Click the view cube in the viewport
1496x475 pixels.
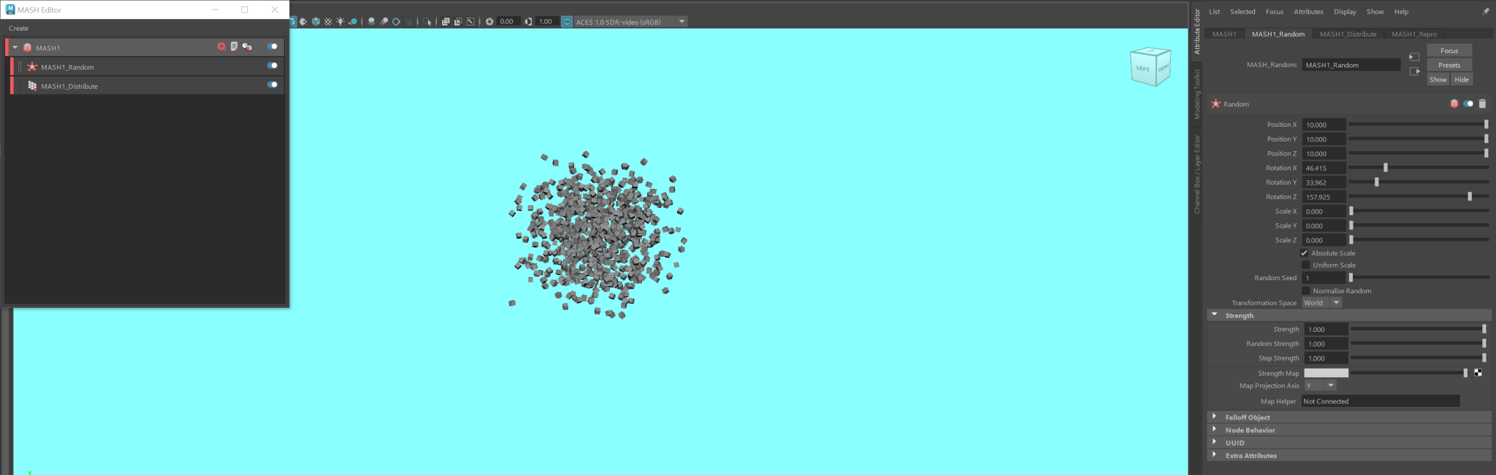pyautogui.click(x=1150, y=68)
